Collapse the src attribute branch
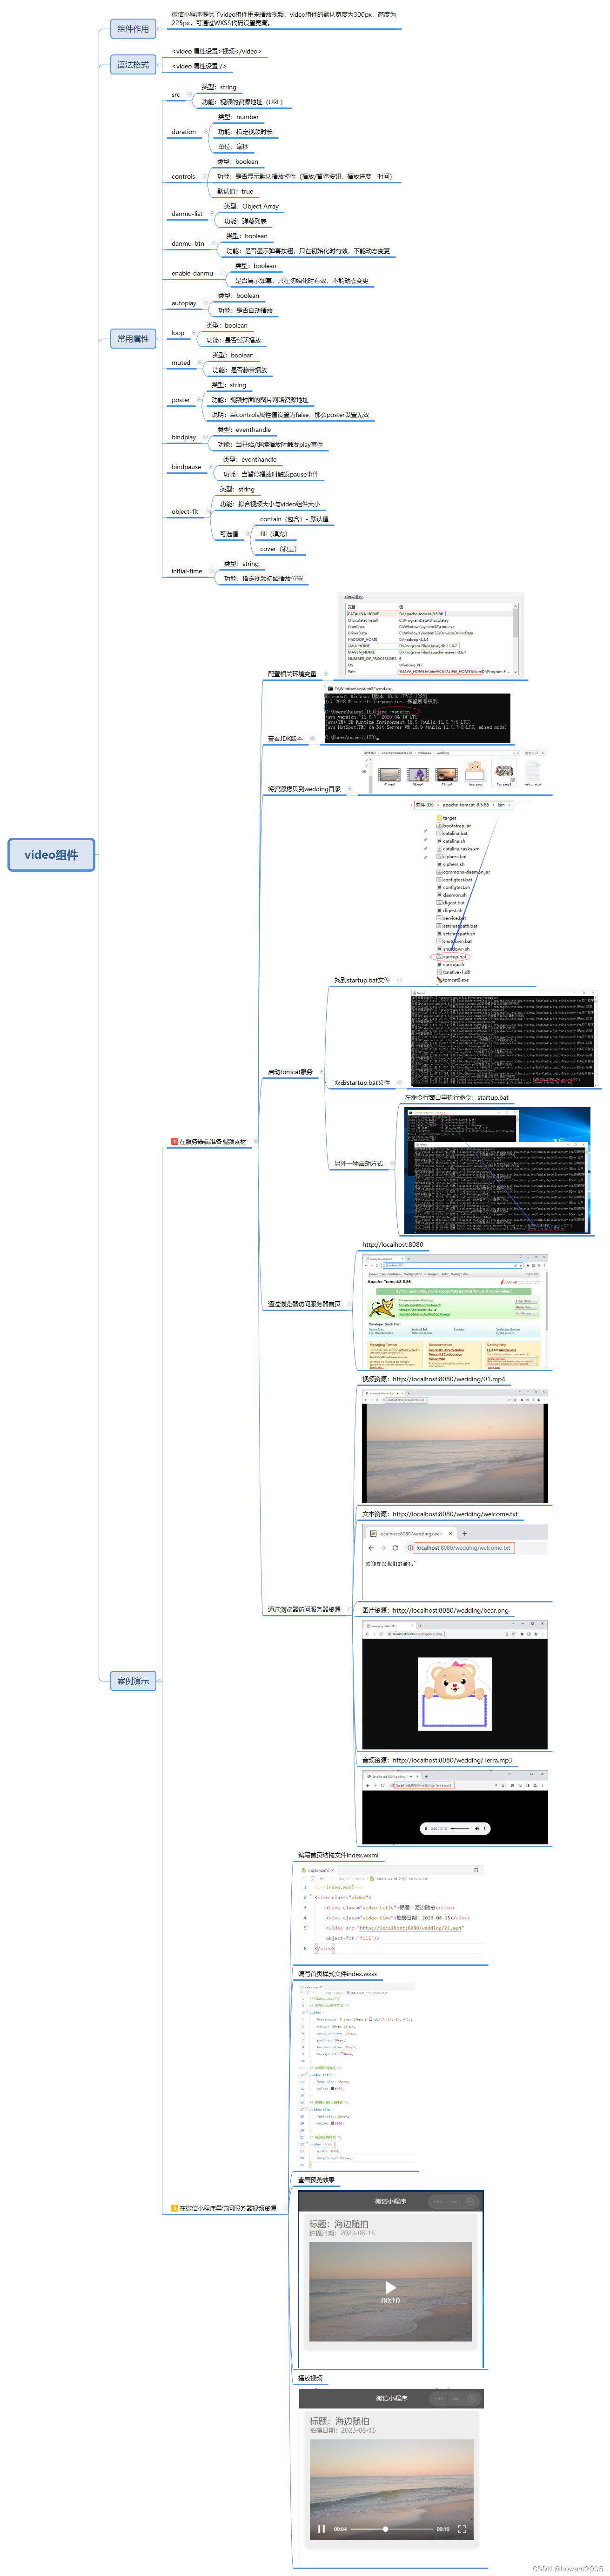 (x=190, y=95)
